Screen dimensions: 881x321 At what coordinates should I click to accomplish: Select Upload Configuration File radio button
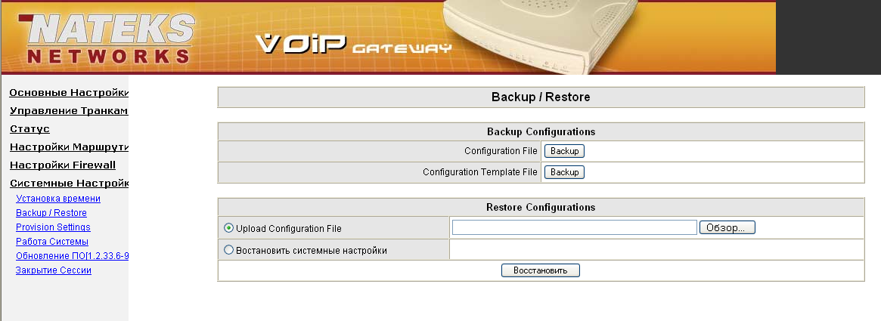pos(228,228)
